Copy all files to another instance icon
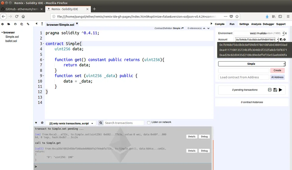This screenshot has width=292, height=170. click(22, 24)
